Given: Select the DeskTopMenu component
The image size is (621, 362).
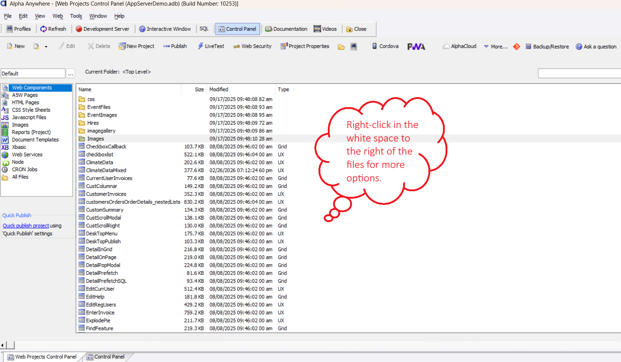Looking at the screenshot, I should pyautogui.click(x=101, y=234).
